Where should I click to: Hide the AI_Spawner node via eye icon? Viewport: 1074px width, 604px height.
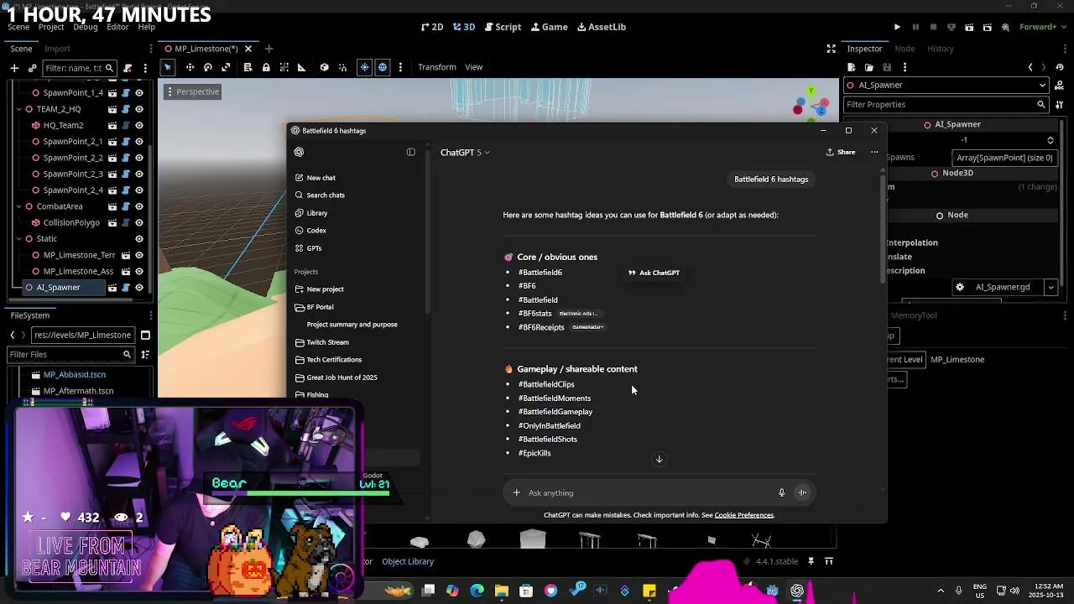[139, 288]
